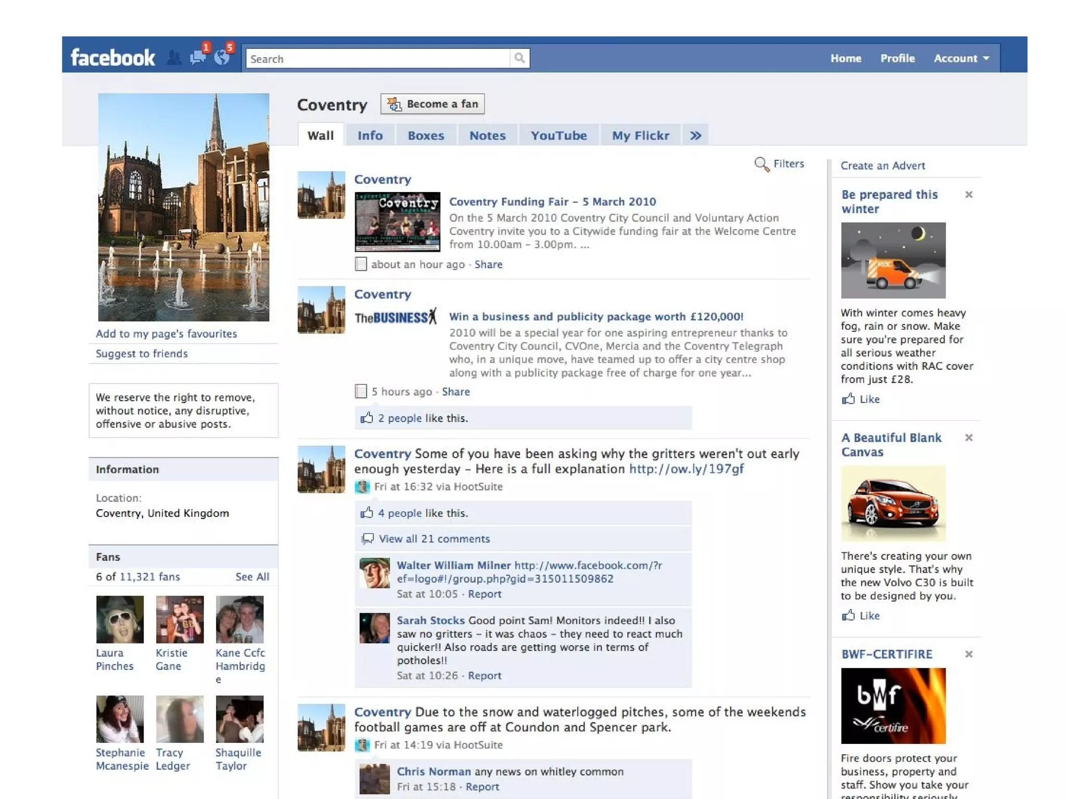The width and height of the screenshot is (1066, 799).
Task: Open the messages icon with badge
Action: 198,57
